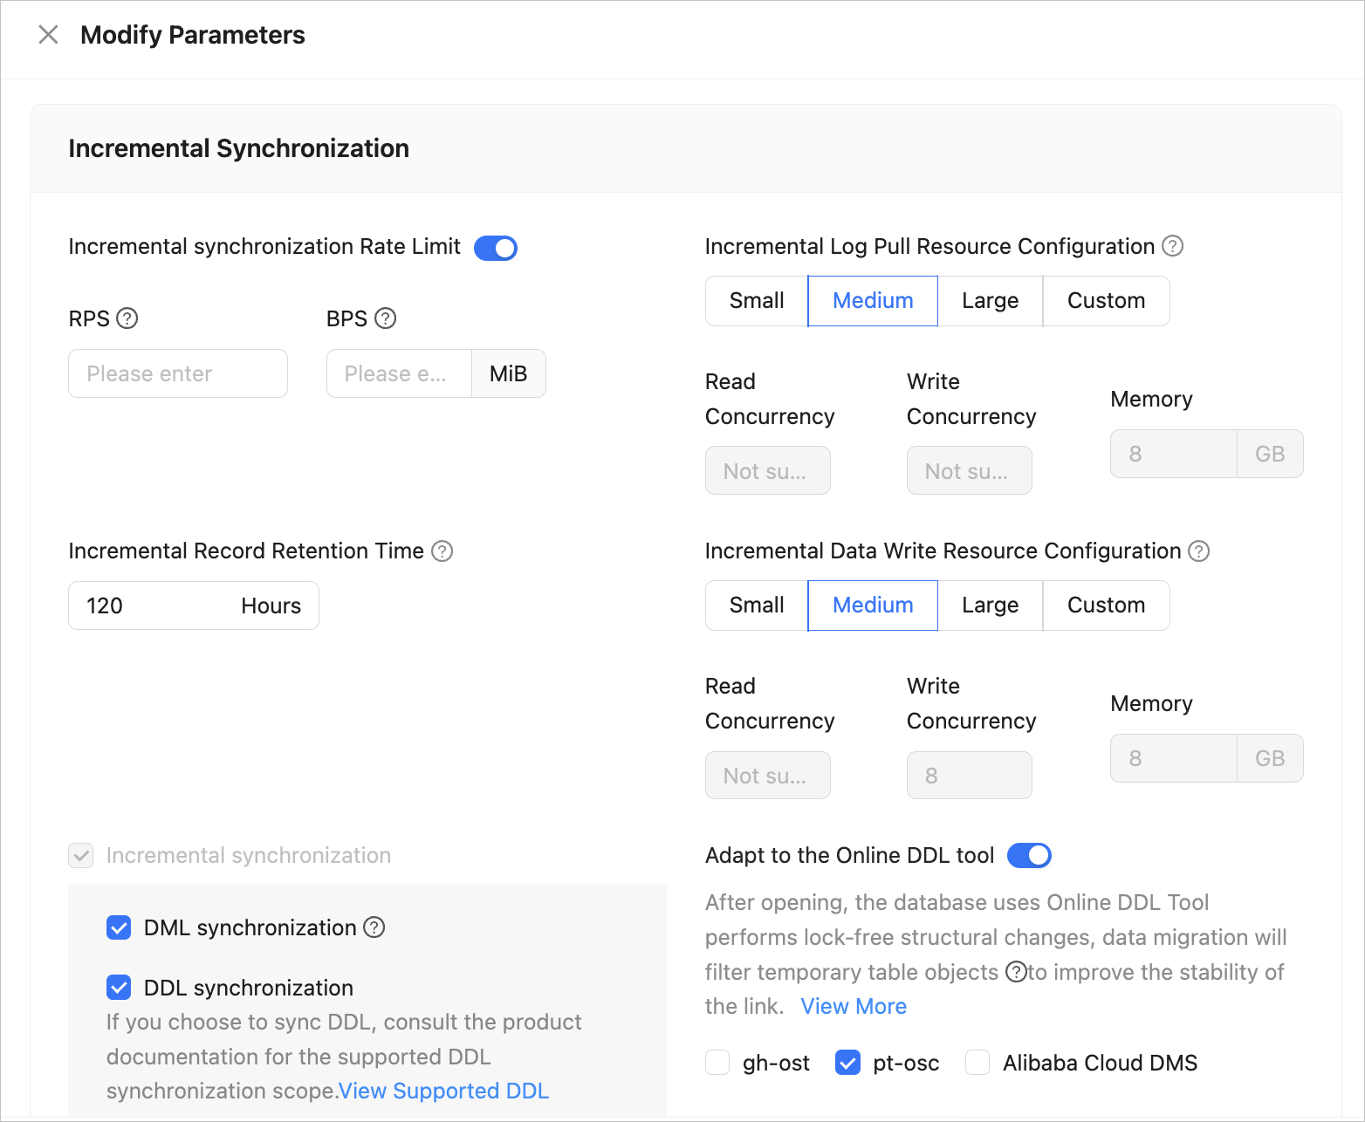Uncheck the DML synchronization checkbox
The width and height of the screenshot is (1365, 1122).
coord(119,927)
